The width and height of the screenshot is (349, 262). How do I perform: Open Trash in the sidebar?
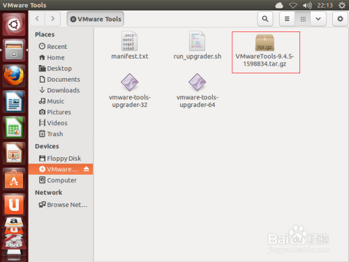61,134
